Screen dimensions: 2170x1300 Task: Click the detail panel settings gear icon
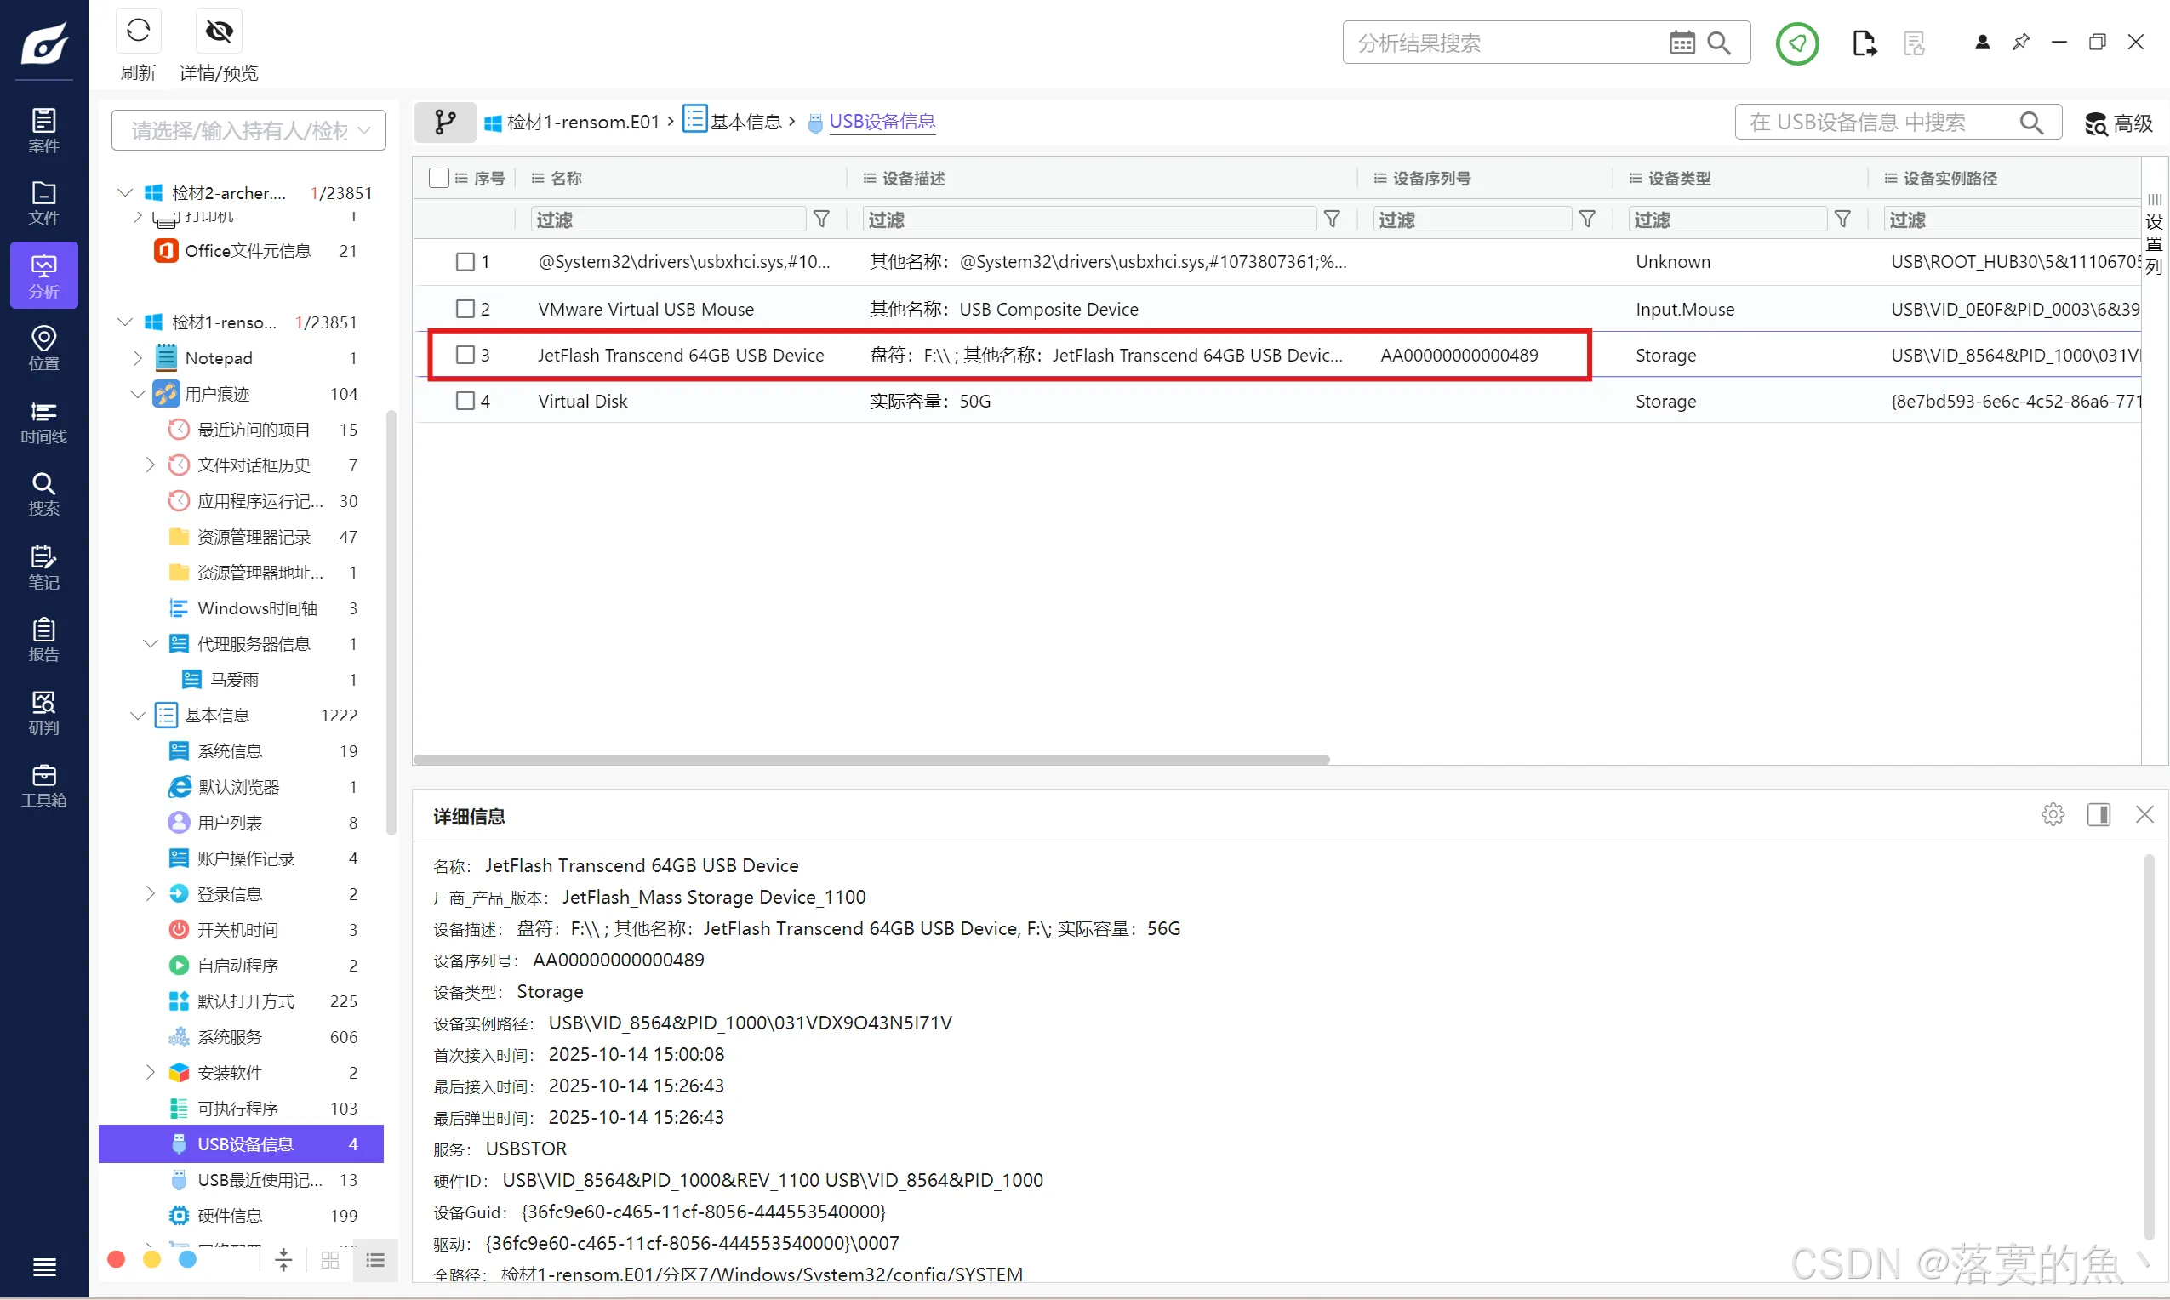click(2052, 815)
